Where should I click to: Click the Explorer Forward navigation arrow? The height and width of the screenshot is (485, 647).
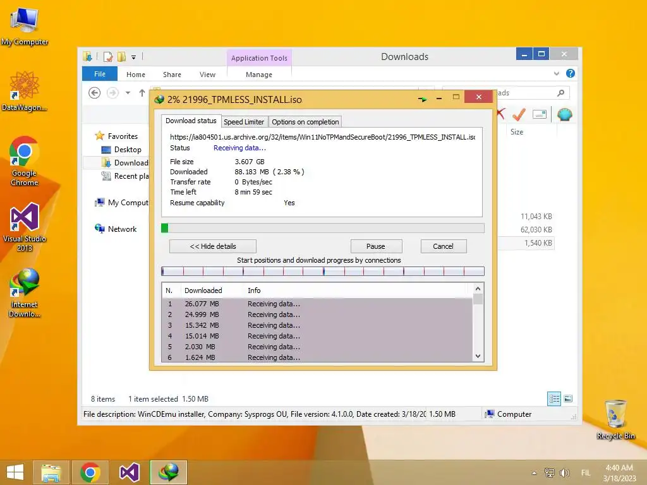112,93
